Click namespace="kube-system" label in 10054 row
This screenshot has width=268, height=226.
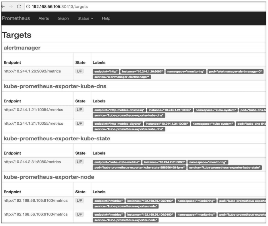click(x=216, y=110)
